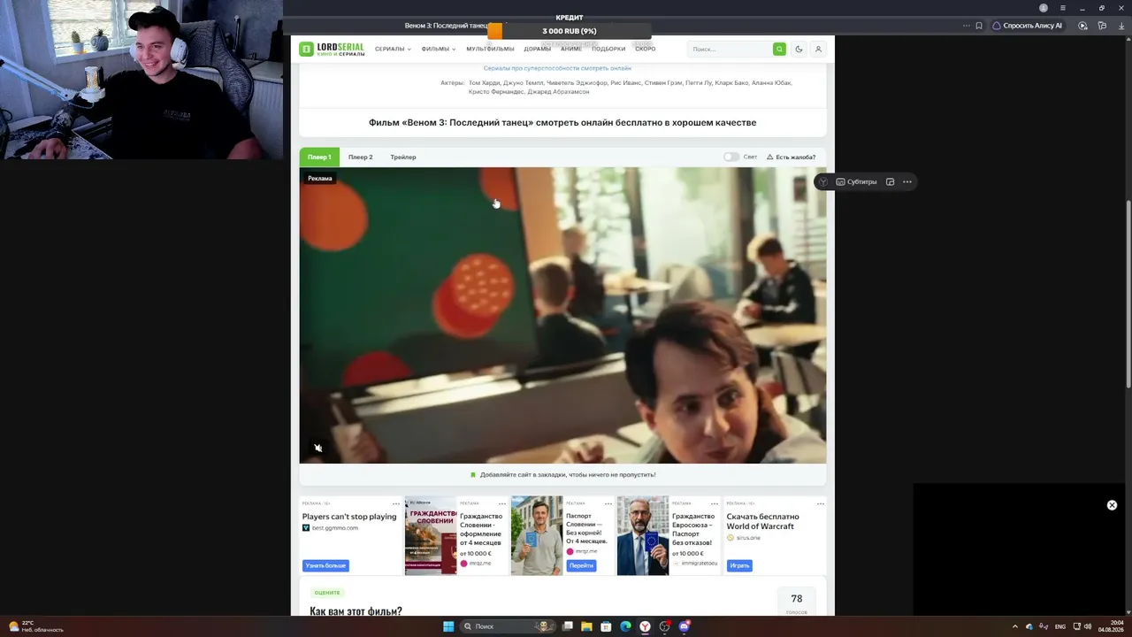Bookmark the page with the bookmark icon
This screenshot has width=1132, height=637.
coord(979,26)
